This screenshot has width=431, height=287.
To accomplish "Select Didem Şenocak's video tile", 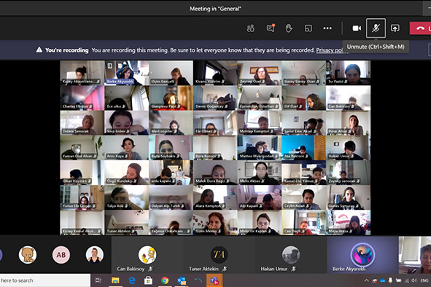I will click(82, 123).
